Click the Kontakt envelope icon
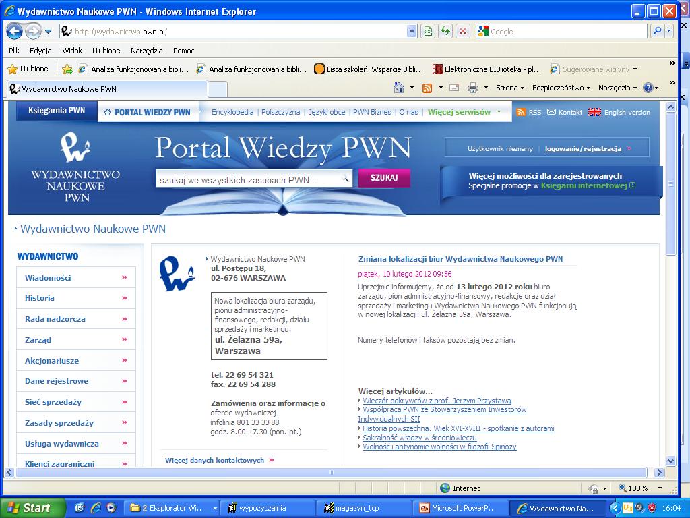Screen dimensions: 690x518 551,112
